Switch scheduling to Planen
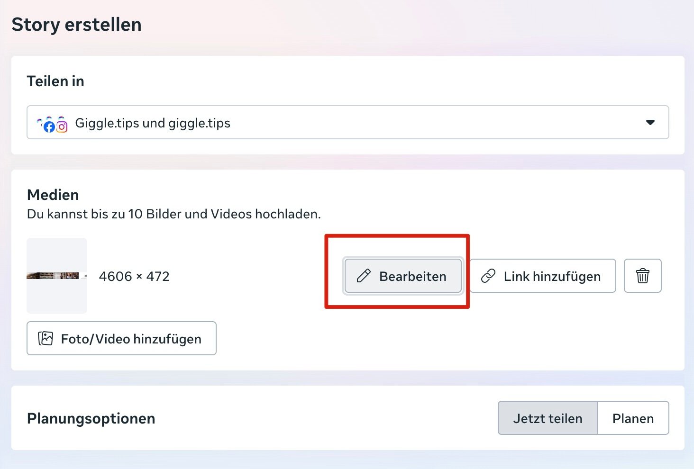This screenshot has width=694, height=469. (633, 418)
